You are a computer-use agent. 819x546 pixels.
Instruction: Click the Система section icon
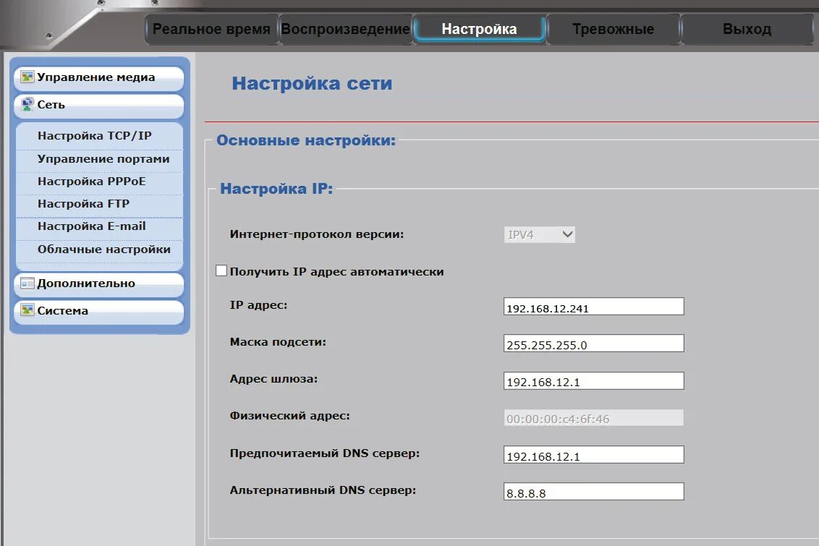[27, 310]
